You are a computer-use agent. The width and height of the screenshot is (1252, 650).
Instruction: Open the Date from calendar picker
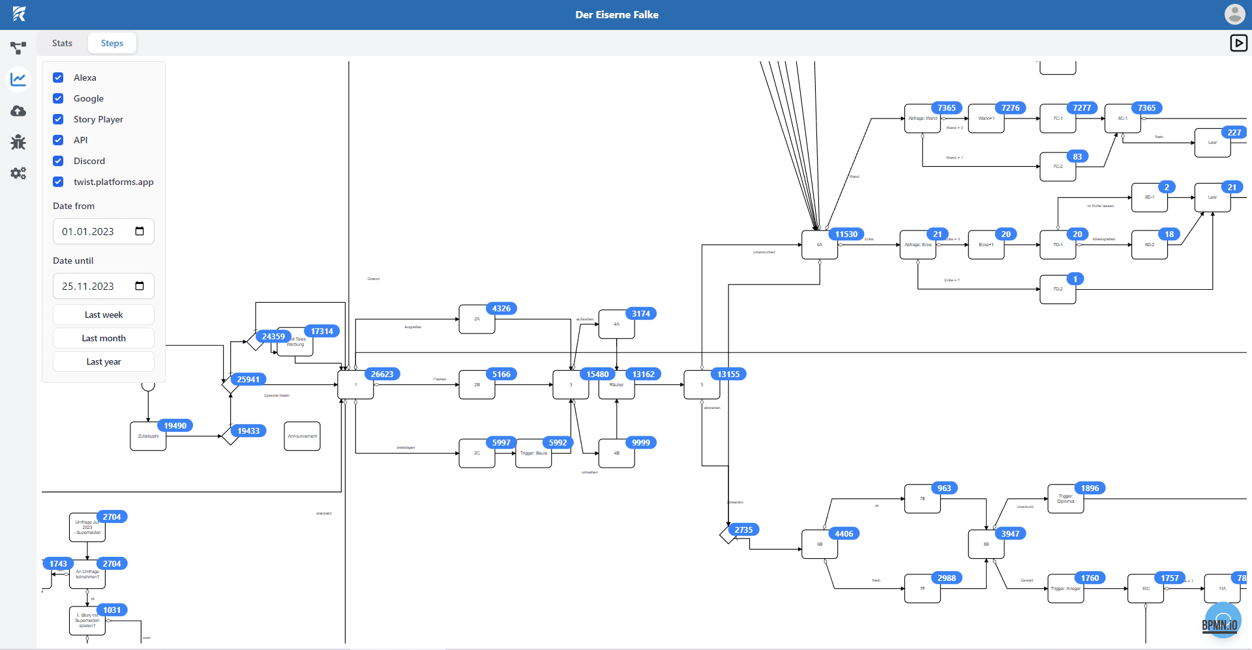click(139, 231)
